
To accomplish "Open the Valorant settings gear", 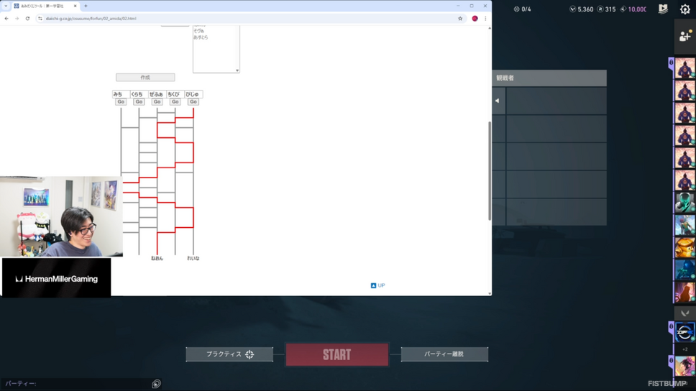I will [684, 9].
